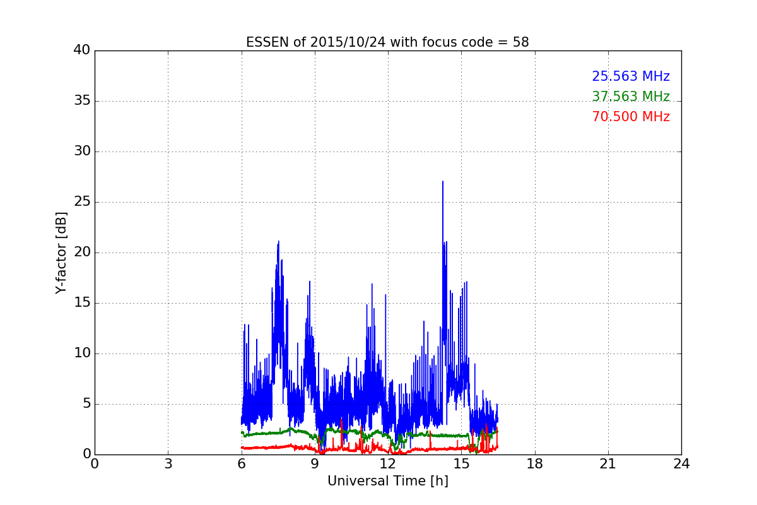The image size is (757, 505).
Task: Click the x-axis tick label 3
Action: click(x=168, y=464)
